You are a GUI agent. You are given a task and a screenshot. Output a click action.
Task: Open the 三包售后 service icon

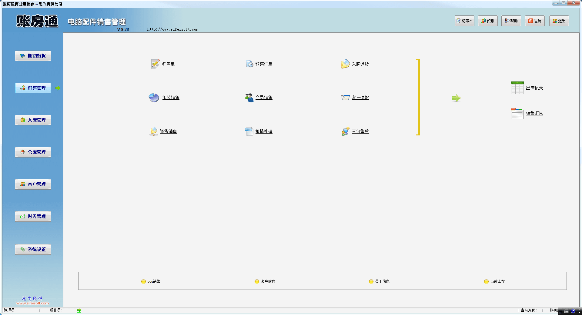click(345, 131)
